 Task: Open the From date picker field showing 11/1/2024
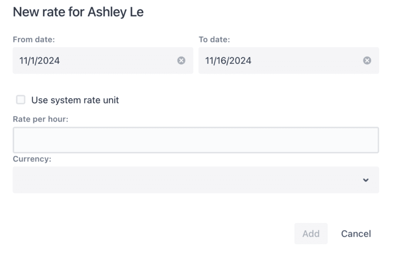point(103,60)
